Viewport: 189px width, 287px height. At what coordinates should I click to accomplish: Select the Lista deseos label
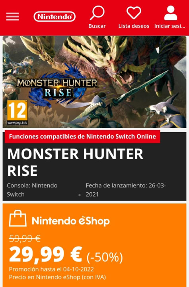[134, 26]
